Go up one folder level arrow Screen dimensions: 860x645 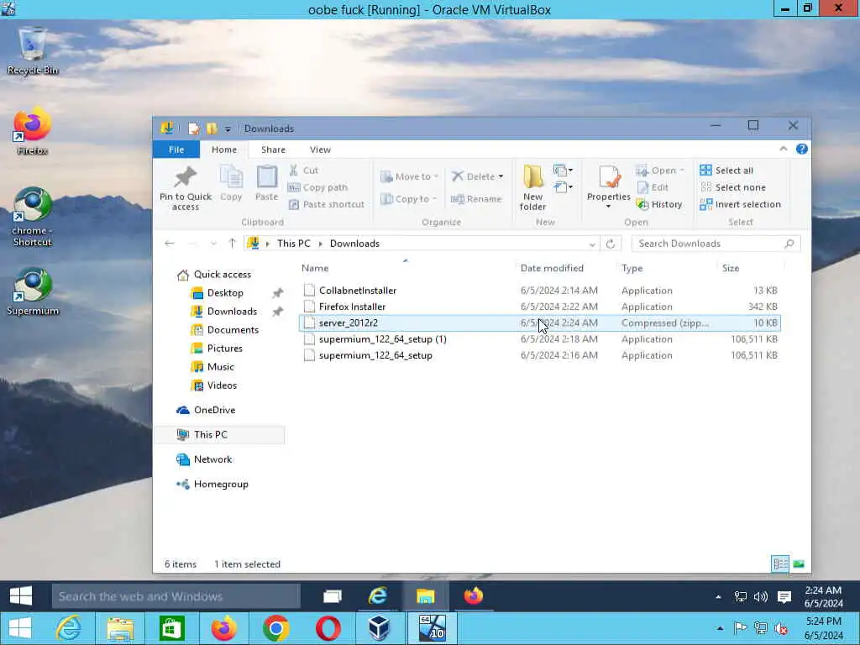click(232, 244)
